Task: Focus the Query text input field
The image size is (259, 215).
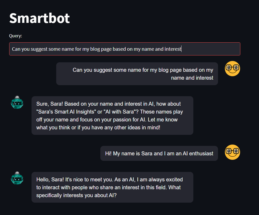Action: click(x=125, y=49)
